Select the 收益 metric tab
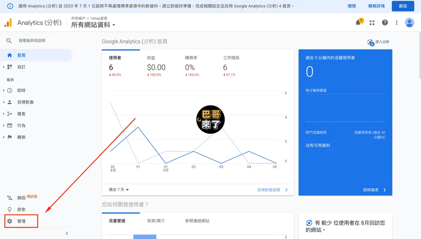421x239 pixels. [159, 66]
